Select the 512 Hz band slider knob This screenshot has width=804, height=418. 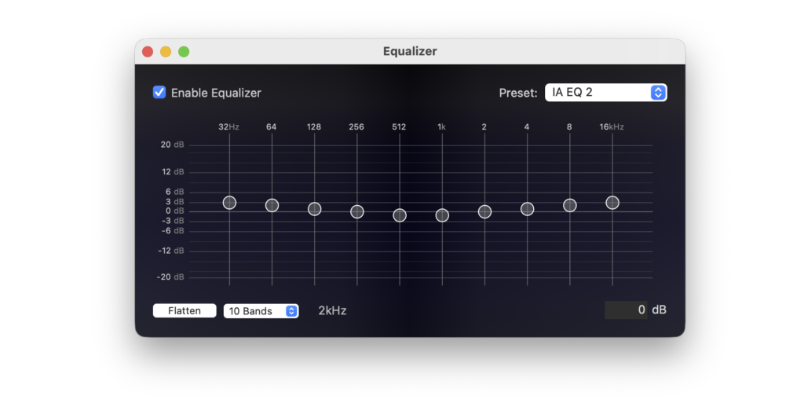400,215
